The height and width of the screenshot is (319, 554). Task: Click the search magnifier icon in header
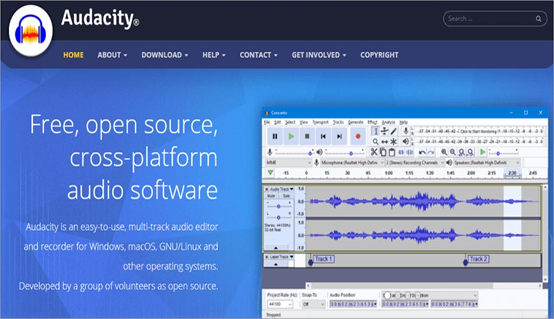pos(538,19)
